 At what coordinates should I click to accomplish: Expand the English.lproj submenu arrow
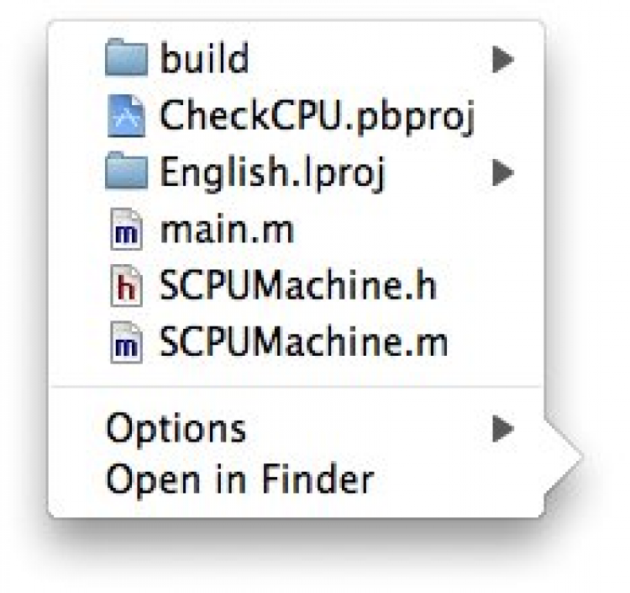coord(502,173)
